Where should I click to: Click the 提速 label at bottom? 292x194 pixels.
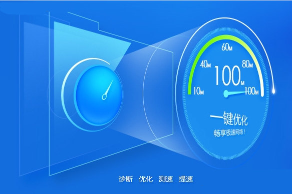[186, 179]
